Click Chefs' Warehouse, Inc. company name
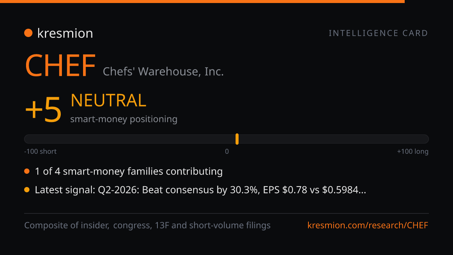Viewport: 453px width, 255px height. point(163,71)
